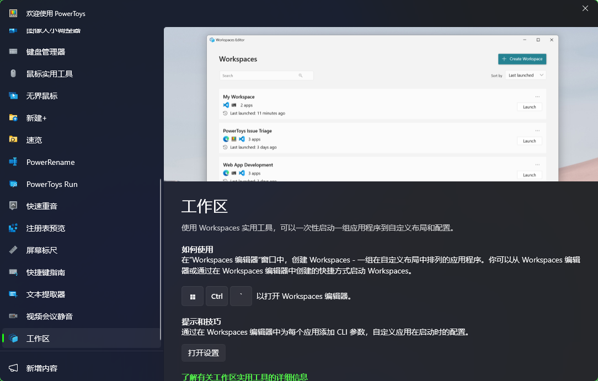Switch to the 速览 page
Viewport: 598px width, 381px height.
[x=82, y=140]
